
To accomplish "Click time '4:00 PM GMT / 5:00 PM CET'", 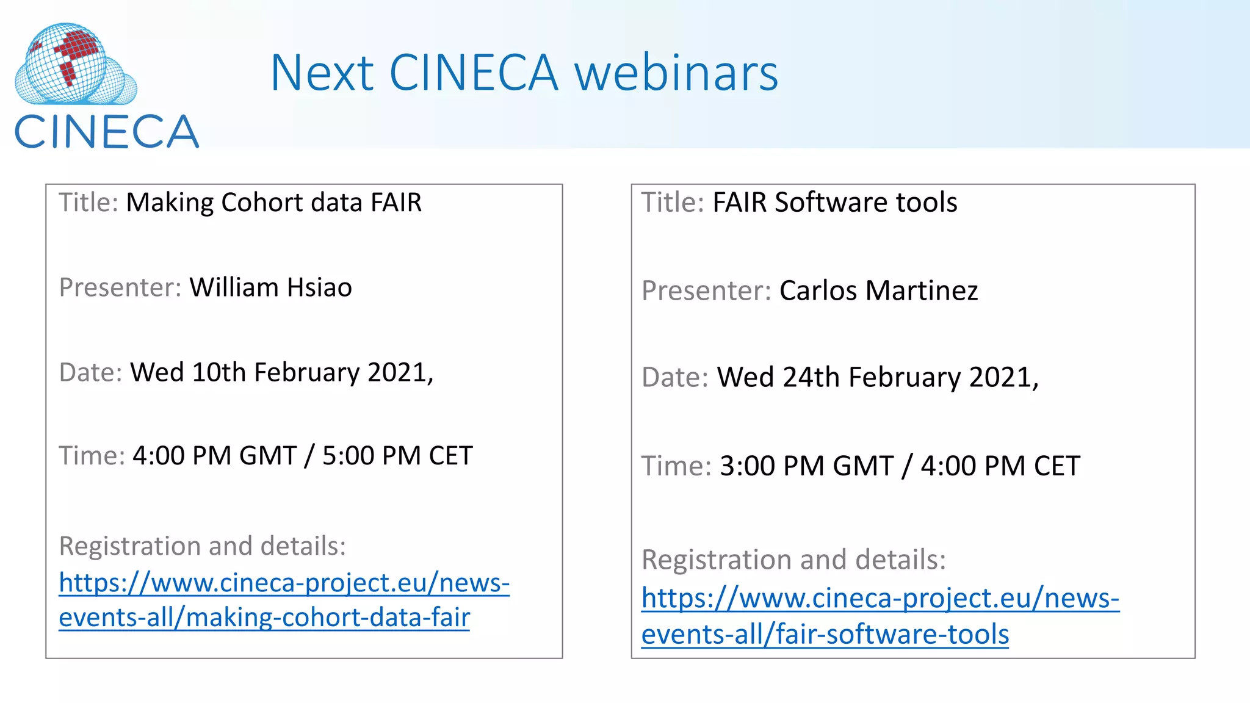I will (303, 456).
